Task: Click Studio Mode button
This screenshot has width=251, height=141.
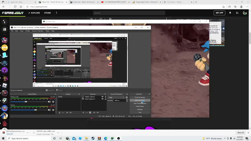Action: [140, 106]
